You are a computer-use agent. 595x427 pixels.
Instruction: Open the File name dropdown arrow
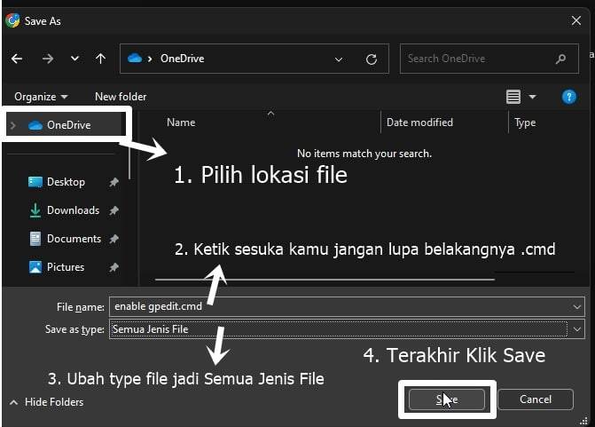pos(576,307)
